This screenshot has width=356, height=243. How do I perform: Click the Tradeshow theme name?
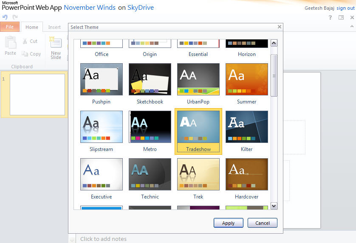(x=198, y=149)
